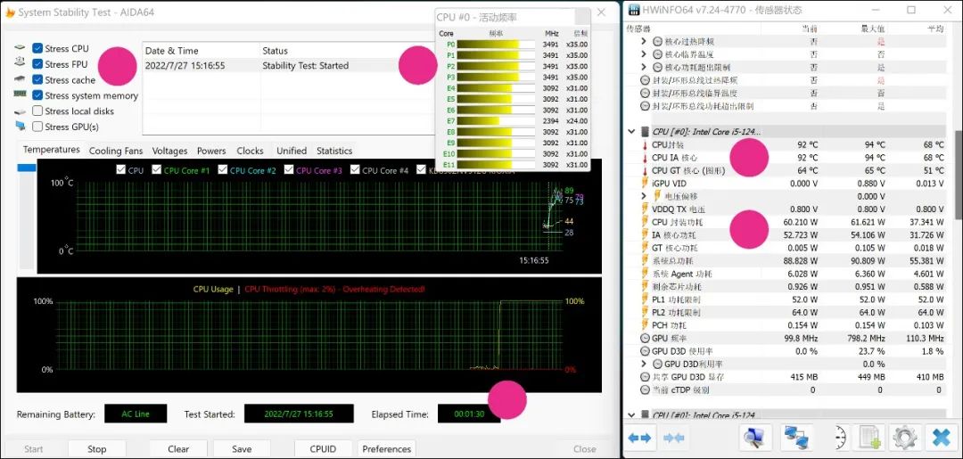Screen dimensions: 963x459
Task: Click the chip icon next to Stress cache
Action: (21, 80)
